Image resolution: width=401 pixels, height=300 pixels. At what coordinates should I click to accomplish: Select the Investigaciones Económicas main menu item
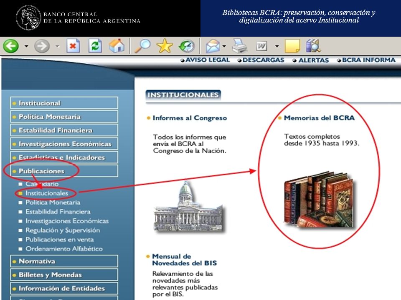[64, 144]
